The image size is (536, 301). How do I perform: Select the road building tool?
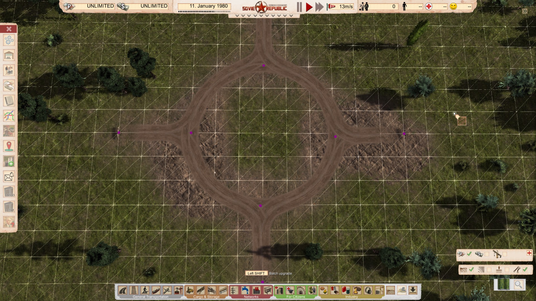coord(123,290)
